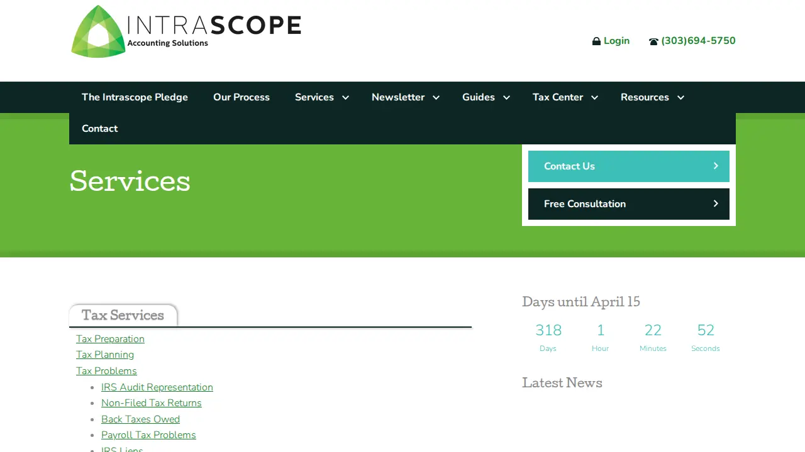
Task: Click the lock icon beside Login
Action: (596, 41)
